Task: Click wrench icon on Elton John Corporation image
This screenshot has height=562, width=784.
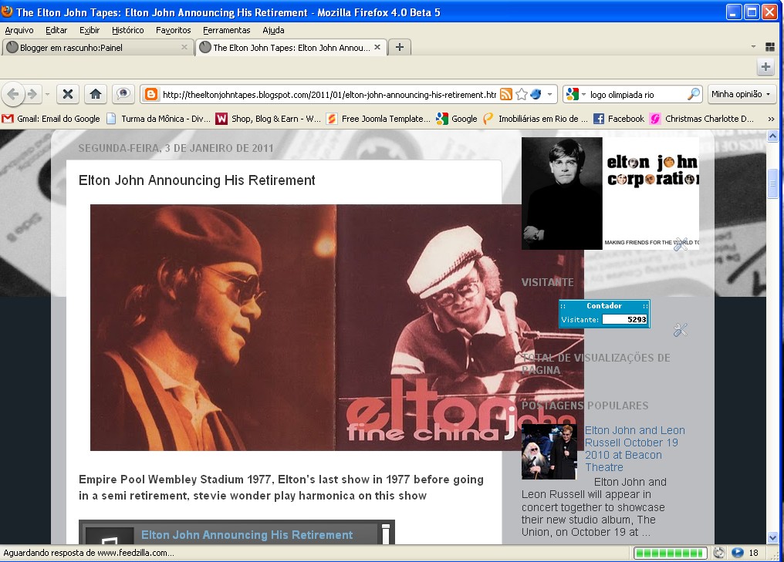Action: tap(681, 244)
